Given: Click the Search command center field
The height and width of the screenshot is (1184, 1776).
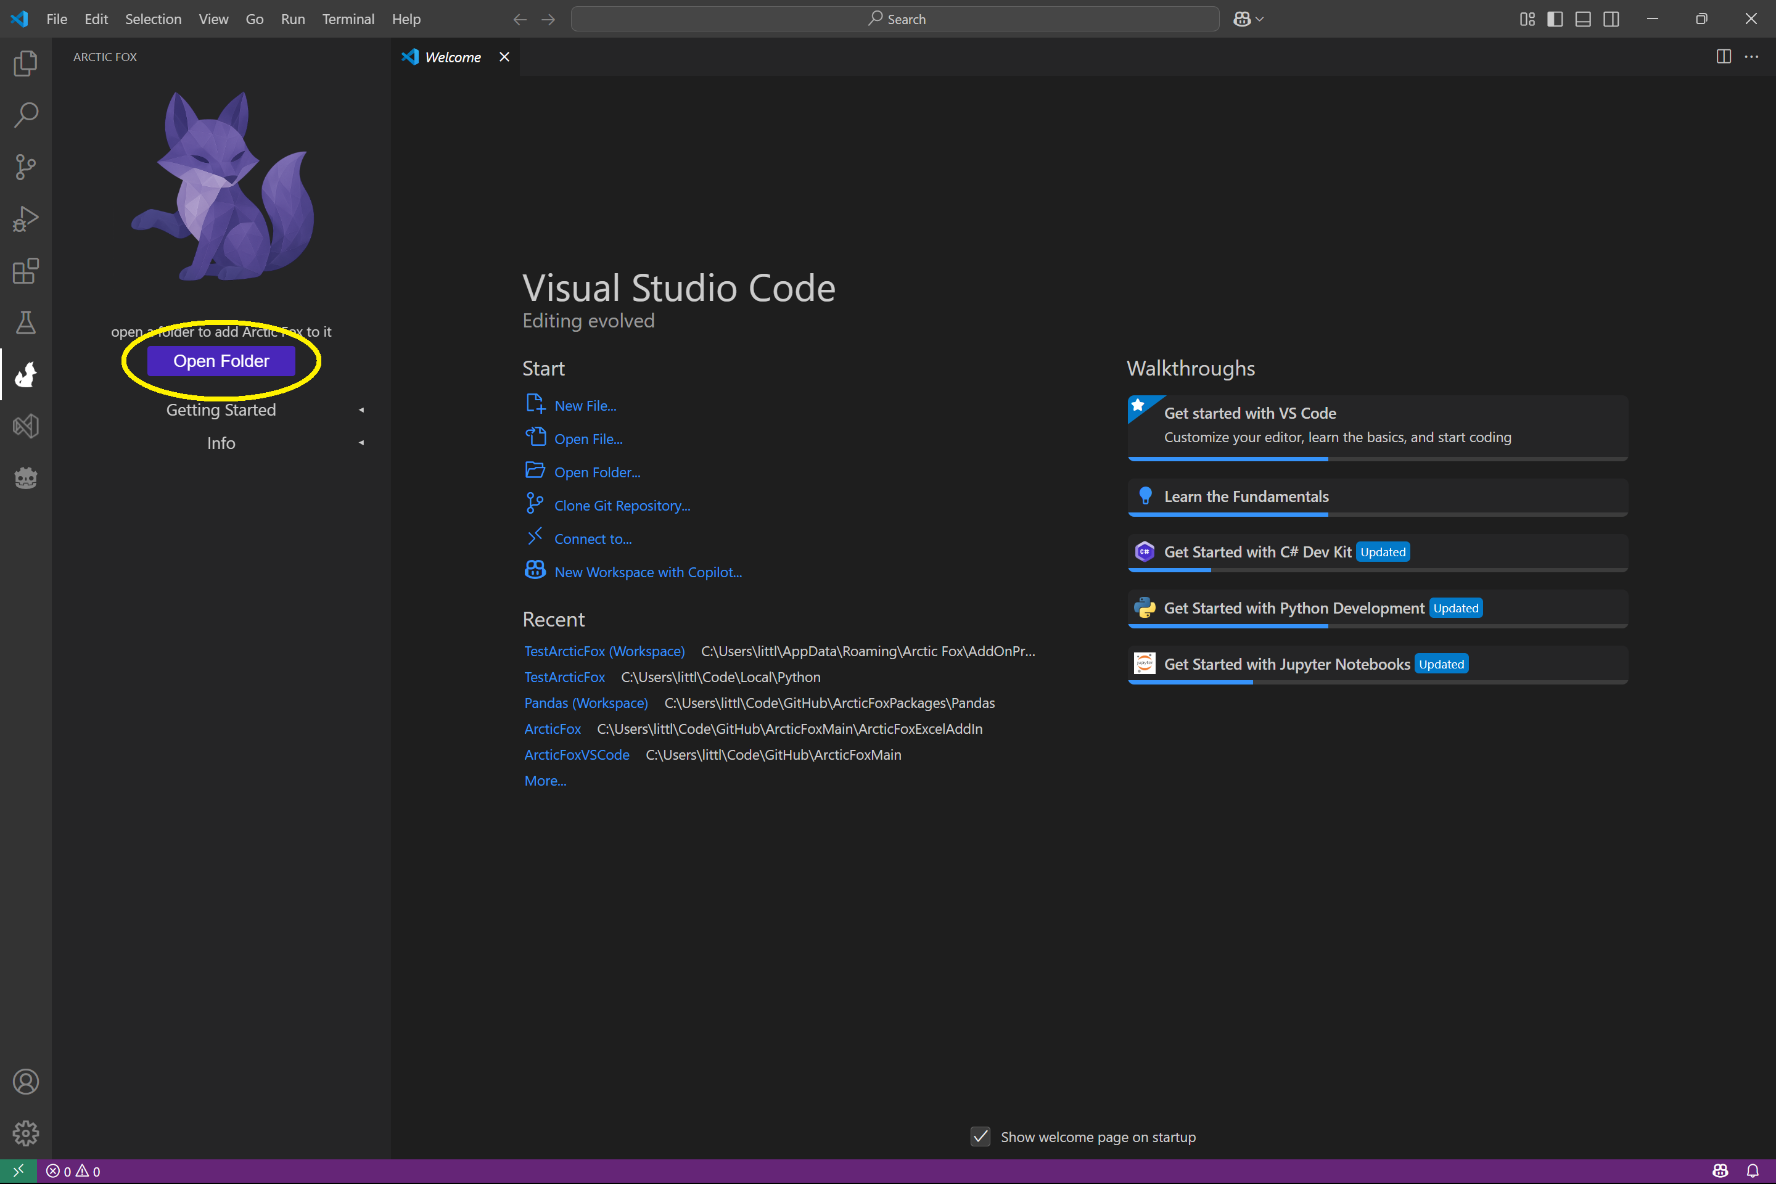Looking at the screenshot, I should click(895, 19).
